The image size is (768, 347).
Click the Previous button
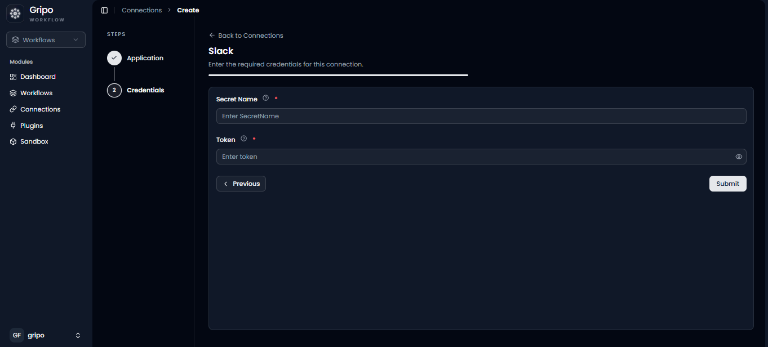(241, 184)
